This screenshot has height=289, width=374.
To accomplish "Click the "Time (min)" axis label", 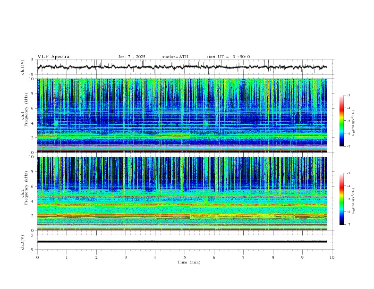I will (x=189, y=262).
